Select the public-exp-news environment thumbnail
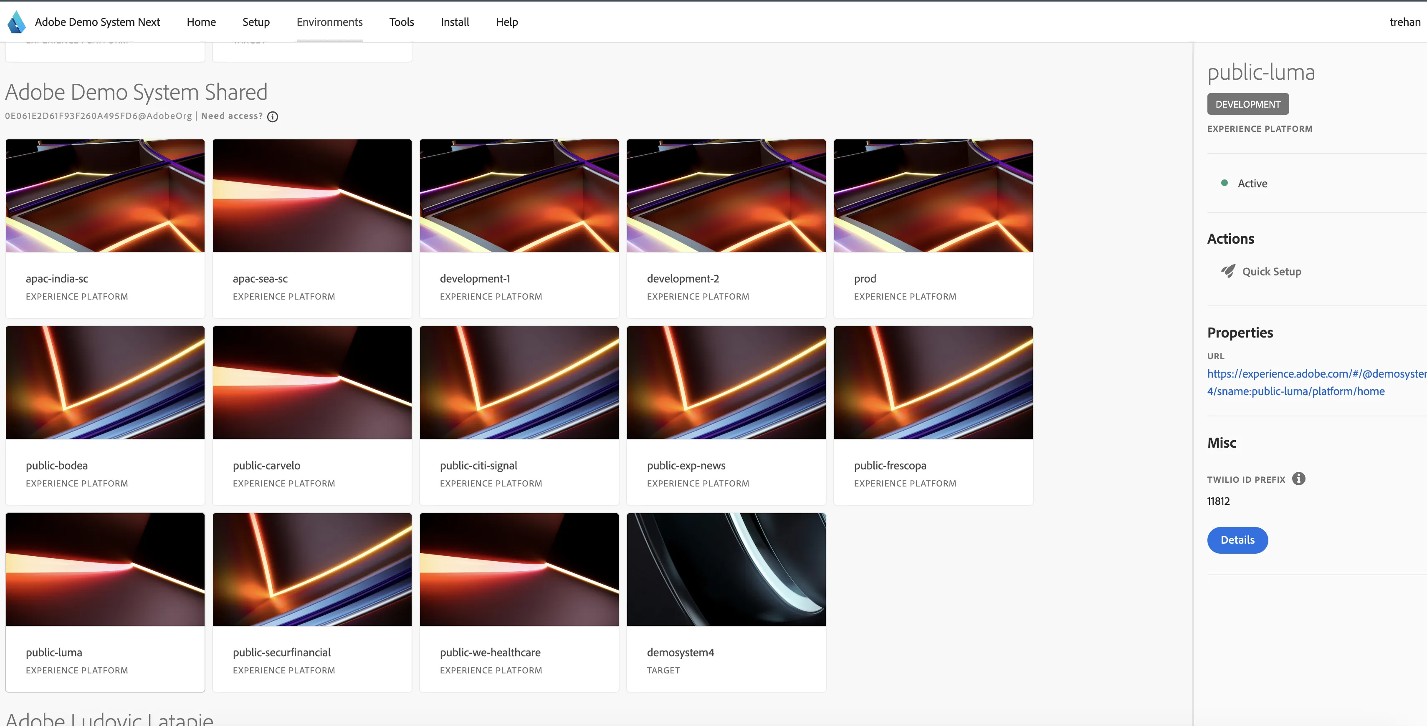1427x726 pixels. (726, 383)
